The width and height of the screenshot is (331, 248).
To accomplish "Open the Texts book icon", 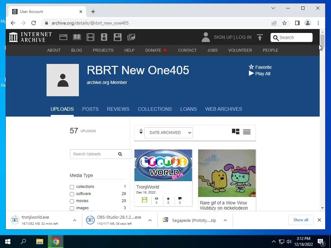I will pyautogui.click(x=77, y=37).
